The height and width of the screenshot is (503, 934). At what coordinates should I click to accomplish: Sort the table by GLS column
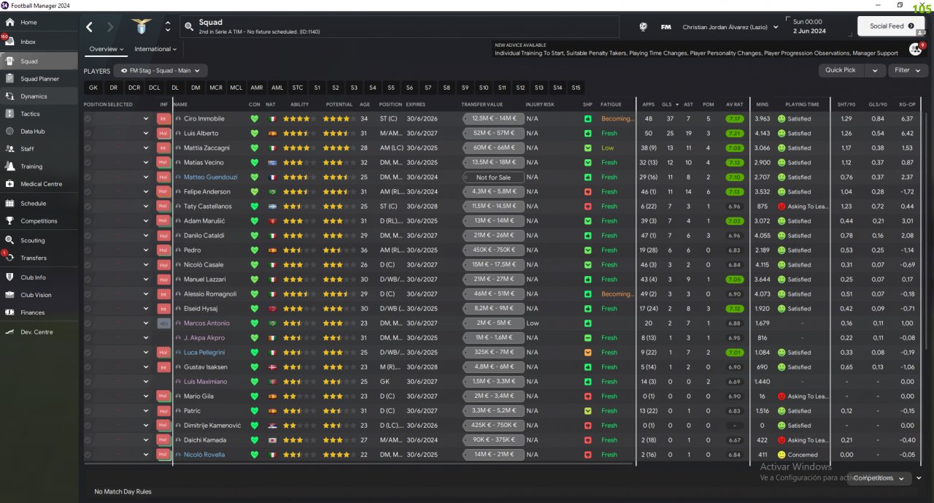668,104
